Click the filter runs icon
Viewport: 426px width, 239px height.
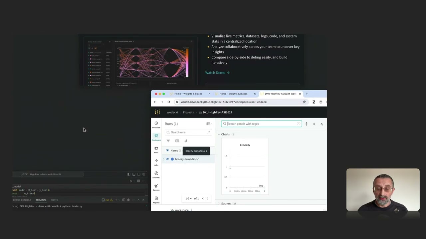click(168, 141)
